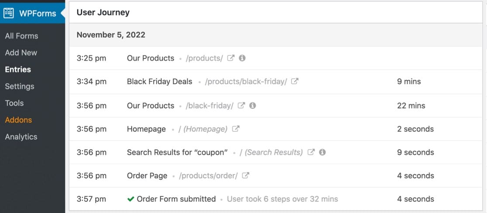Go to Entries menu item
Screen dimensions: 487x213
pyautogui.click(x=18, y=69)
